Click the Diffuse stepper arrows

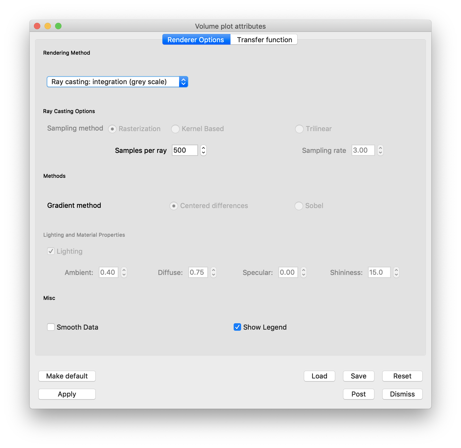(214, 272)
